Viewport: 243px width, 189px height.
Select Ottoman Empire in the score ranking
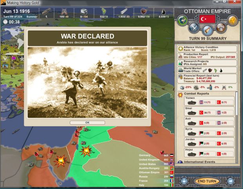[156, 172]
